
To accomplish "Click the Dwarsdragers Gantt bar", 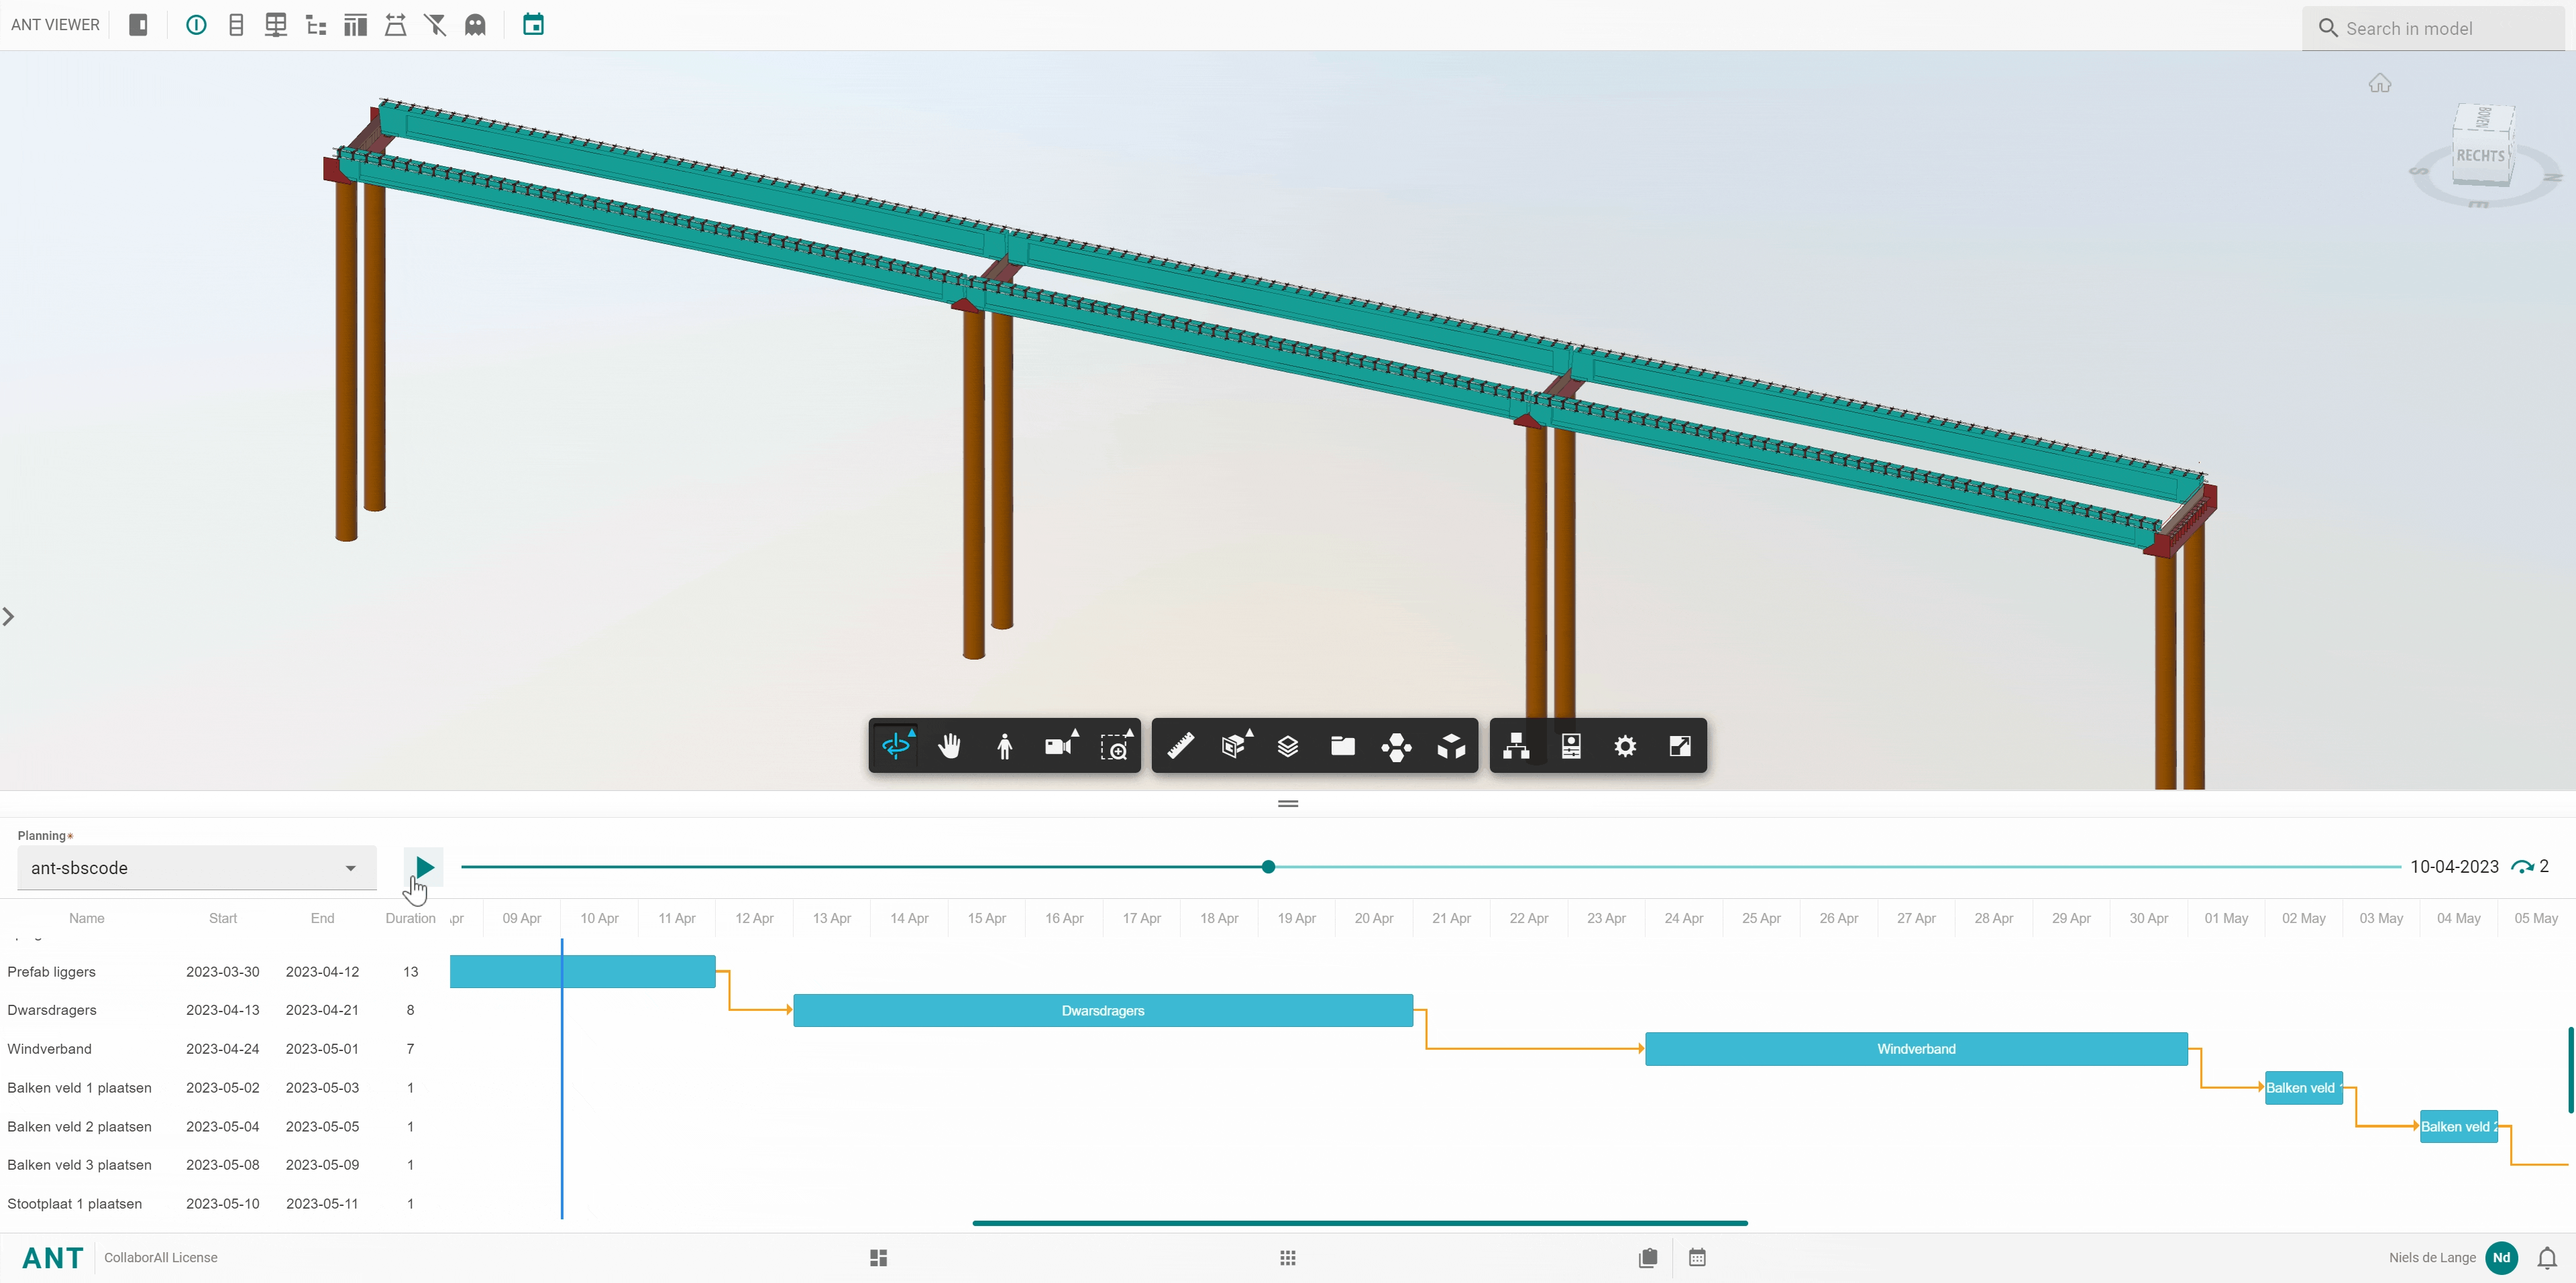I will pos(1102,1010).
